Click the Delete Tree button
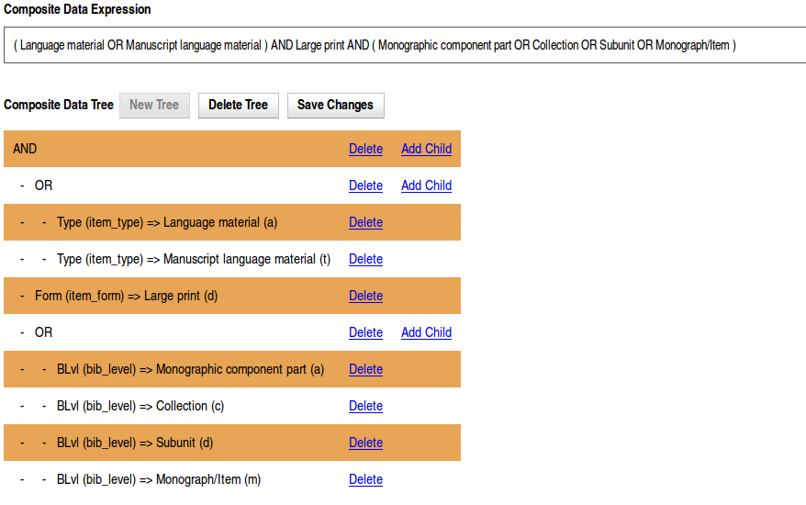The image size is (806, 505). point(238,106)
